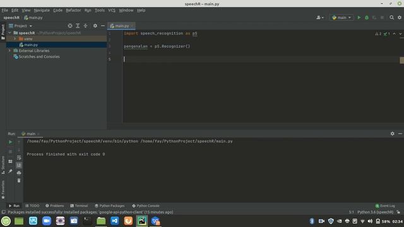Click Python 3.6 interpreter in status bar
404x227 pixels.
pos(375,212)
